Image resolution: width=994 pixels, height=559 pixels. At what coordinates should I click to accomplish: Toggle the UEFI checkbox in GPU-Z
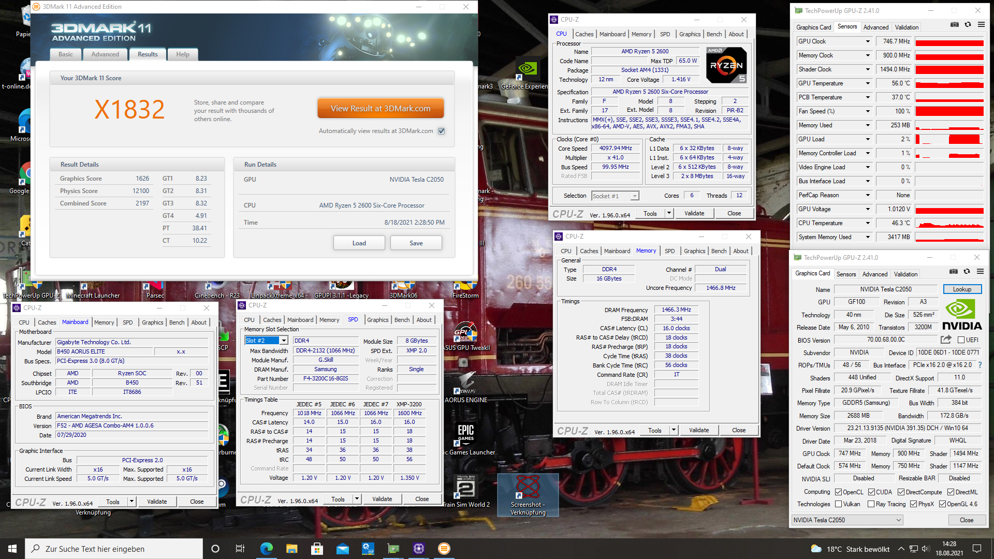tap(961, 340)
